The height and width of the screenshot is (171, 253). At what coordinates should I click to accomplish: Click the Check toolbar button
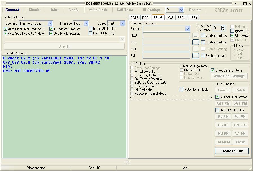click(x=34, y=10)
